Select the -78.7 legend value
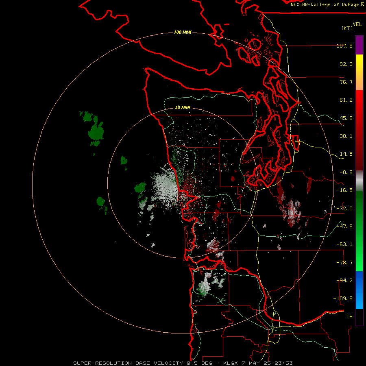The image size is (366, 366). [x=344, y=263]
